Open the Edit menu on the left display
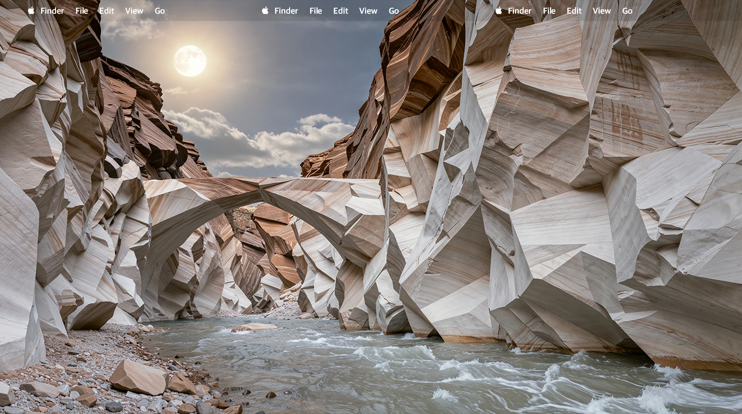Viewport: 742px width, 414px height. (107, 11)
